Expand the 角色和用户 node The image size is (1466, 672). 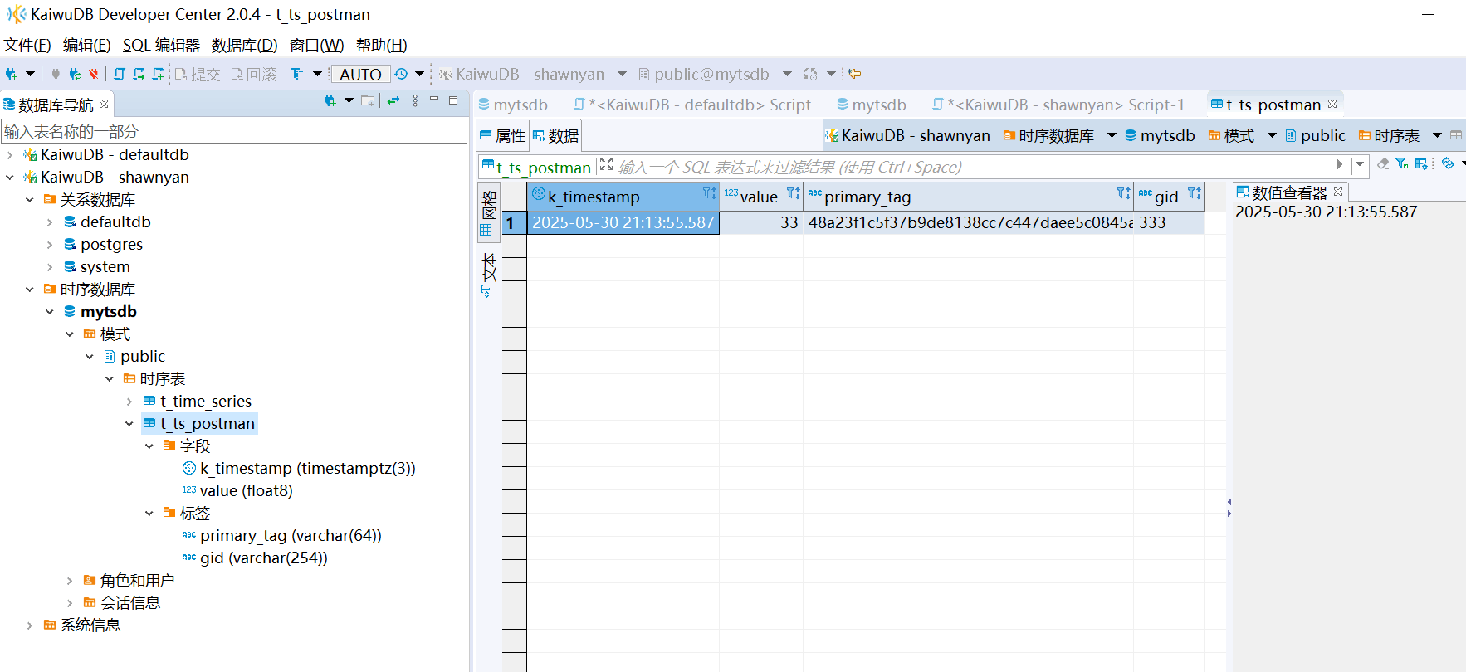coord(70,580)
